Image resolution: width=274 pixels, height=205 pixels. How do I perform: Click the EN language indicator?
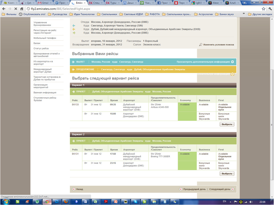coord(224,201)
